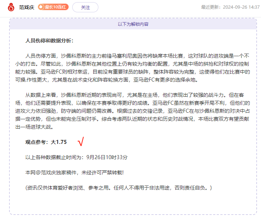Open author 范戏庆's profile name
Viewport: 261px width, 220px height.
point(26,7)
